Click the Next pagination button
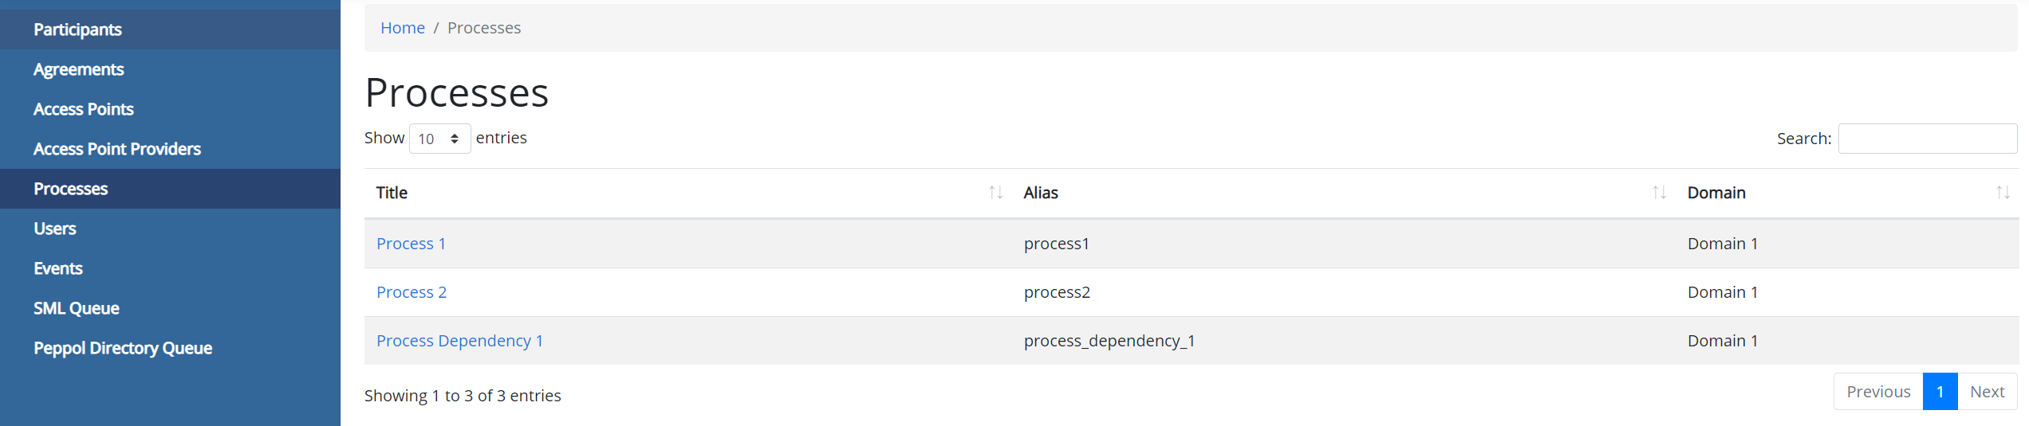Screen dimensions: 2029x426 1987,392
